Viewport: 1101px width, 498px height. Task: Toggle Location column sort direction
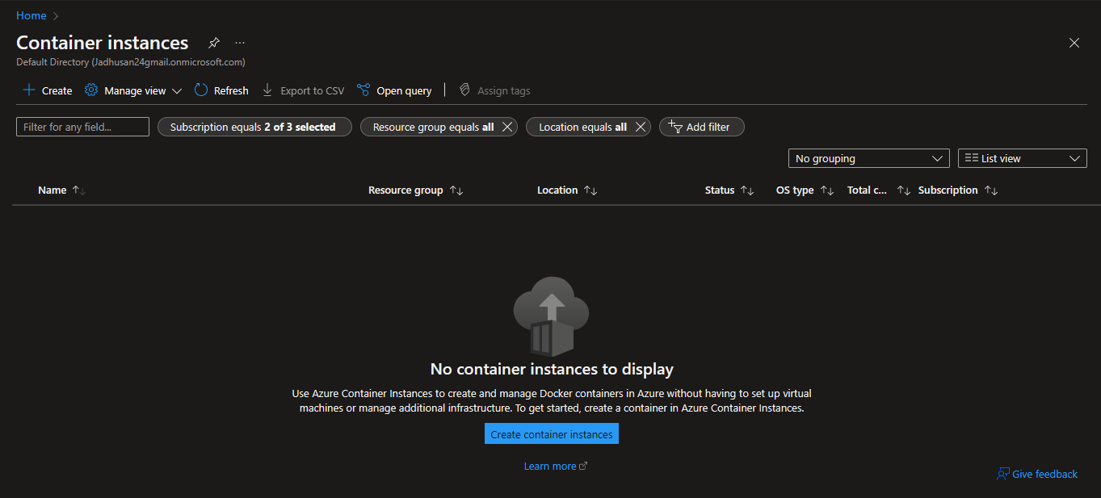pos(590,190)
